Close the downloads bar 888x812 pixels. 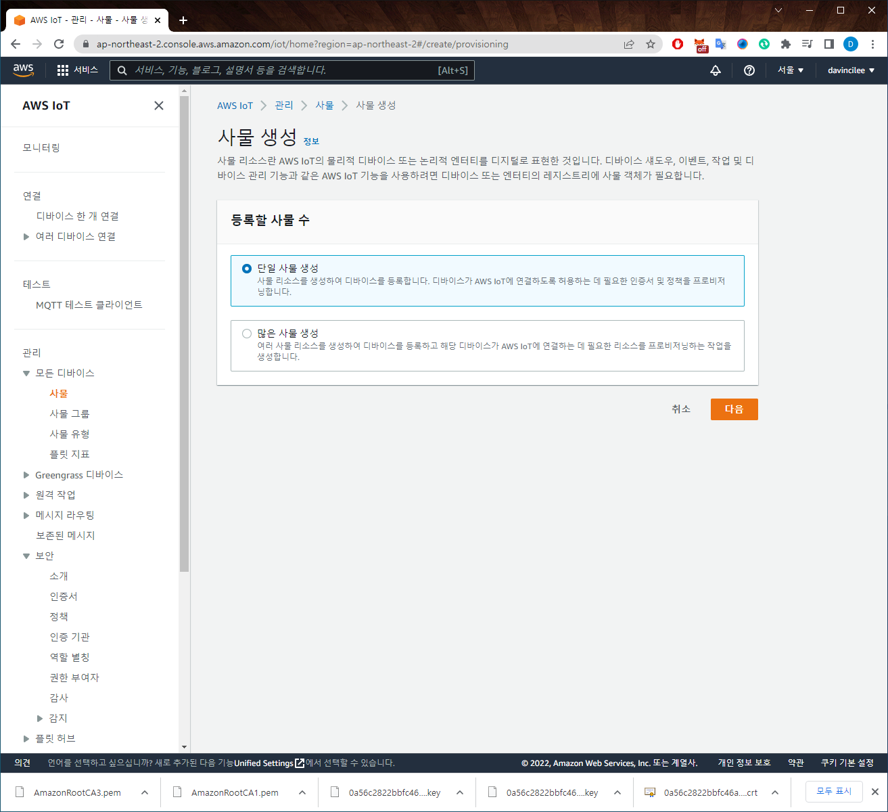[874, 792]
